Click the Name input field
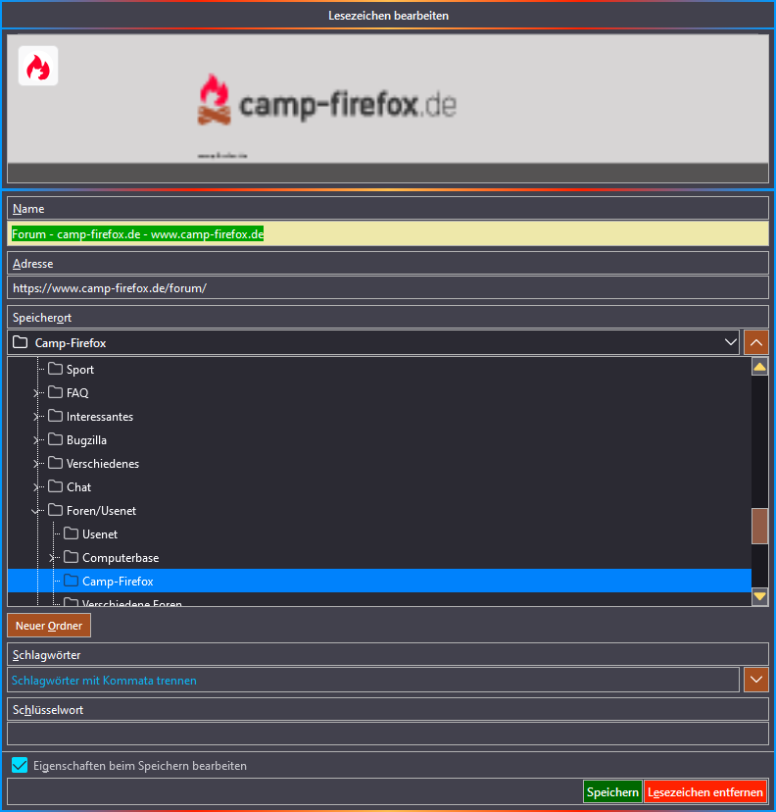 pos(387,234)
